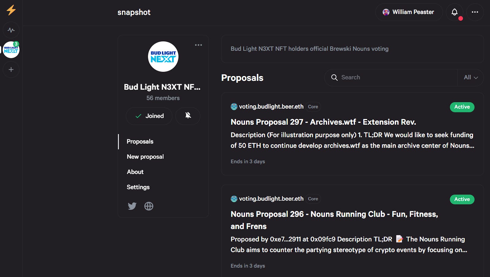Toggle muted notifications for this space
Screen dimensions: 490x277
188,116
